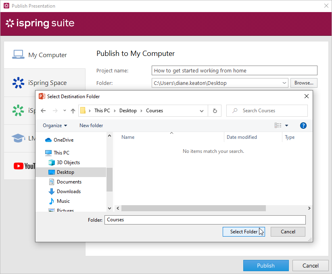This screenshot has width=332, height=274.
Task: Sort by the Type column header
Action: click(x=297, y=137)
